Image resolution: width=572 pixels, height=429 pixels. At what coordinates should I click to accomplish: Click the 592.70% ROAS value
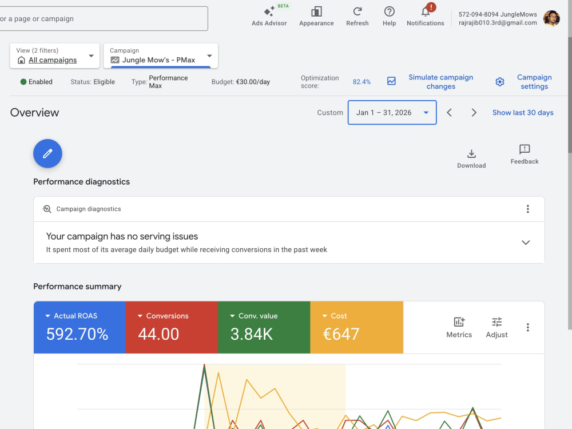pyautogui.click(x=77, y=334)
